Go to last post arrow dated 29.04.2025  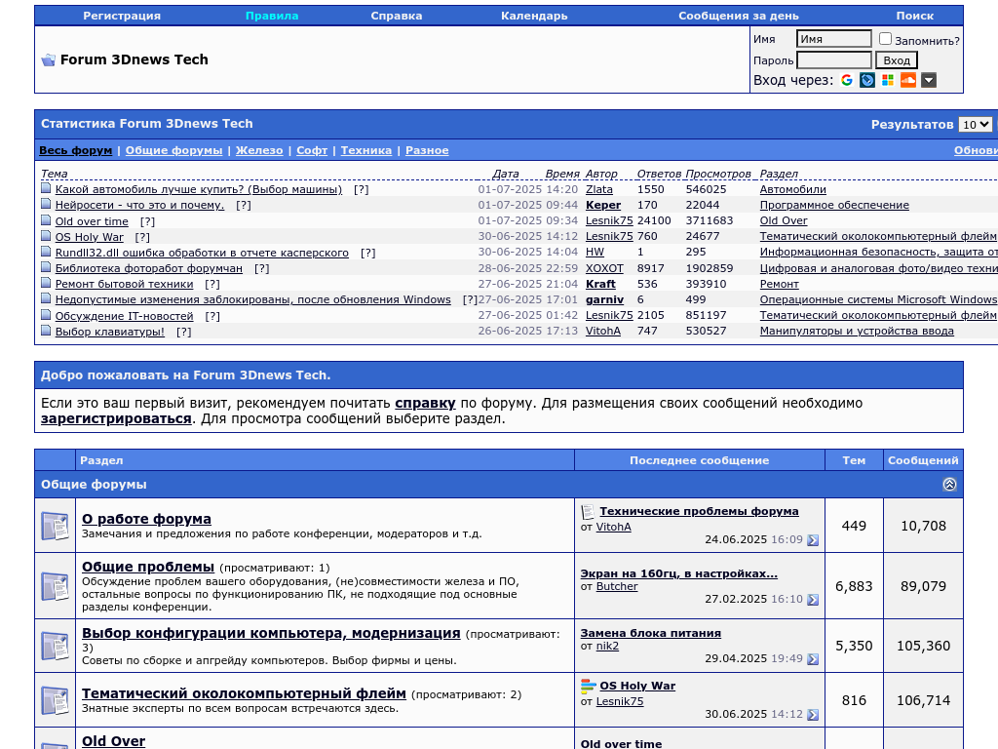pos(813,659)
